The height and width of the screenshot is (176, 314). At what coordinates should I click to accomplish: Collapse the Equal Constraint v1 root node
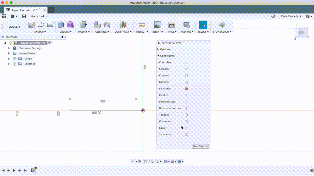(5, 43)
